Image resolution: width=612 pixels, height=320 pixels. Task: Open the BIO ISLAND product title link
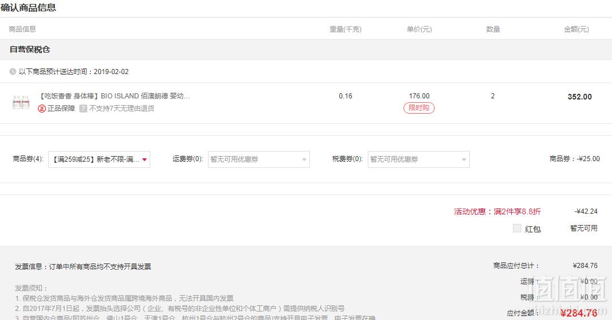tap(115, 96)
